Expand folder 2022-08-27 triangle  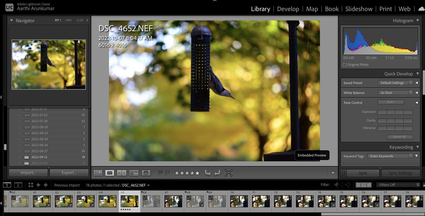tap(20, 151)
